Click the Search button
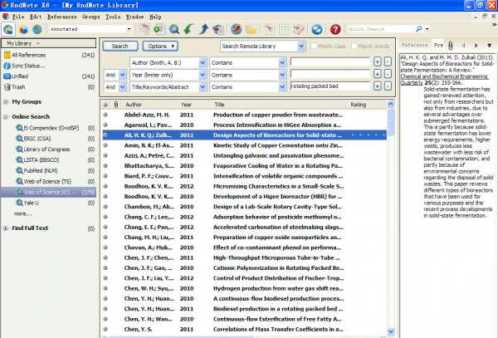 click(x=120, y=46)
